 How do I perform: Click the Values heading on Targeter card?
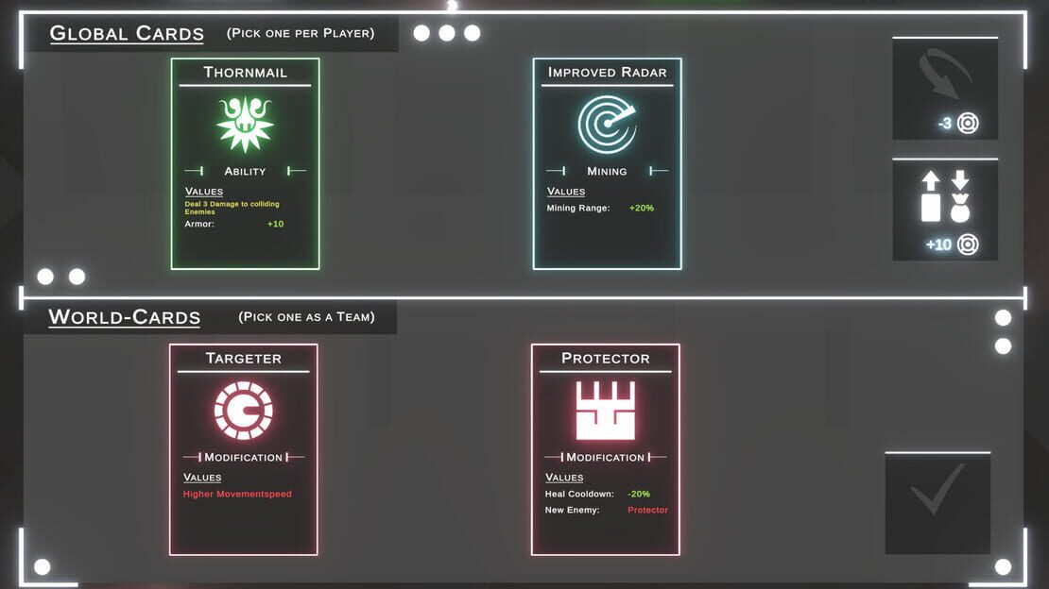click(x=202, y=478)
